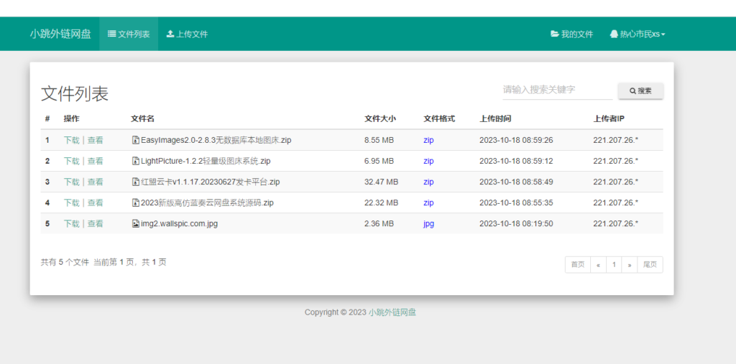Viewport: 736px width, 364px height.
Task: Click the image file icon beside img2.wallspic.com.jpg
Action: (x=135, y=223)
